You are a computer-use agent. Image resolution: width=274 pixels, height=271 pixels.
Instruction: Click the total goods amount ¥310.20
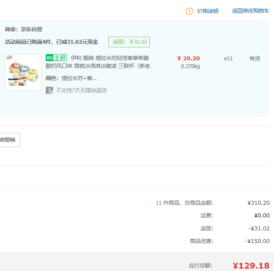click(x=259, y=203)
